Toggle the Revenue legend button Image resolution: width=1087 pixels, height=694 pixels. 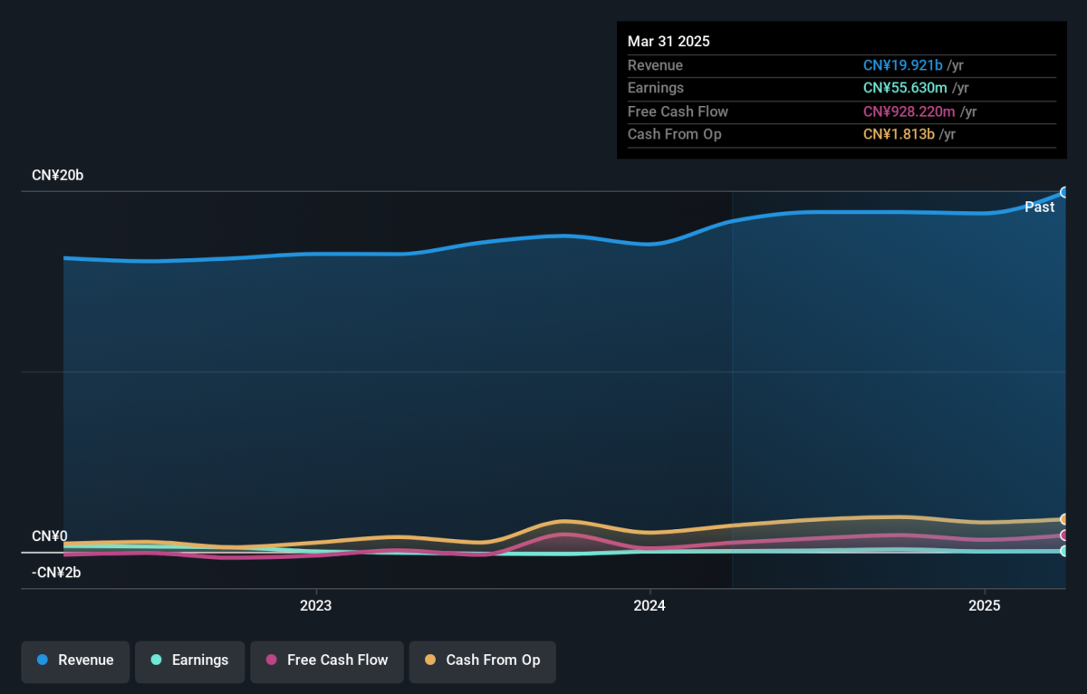point(76,660)
